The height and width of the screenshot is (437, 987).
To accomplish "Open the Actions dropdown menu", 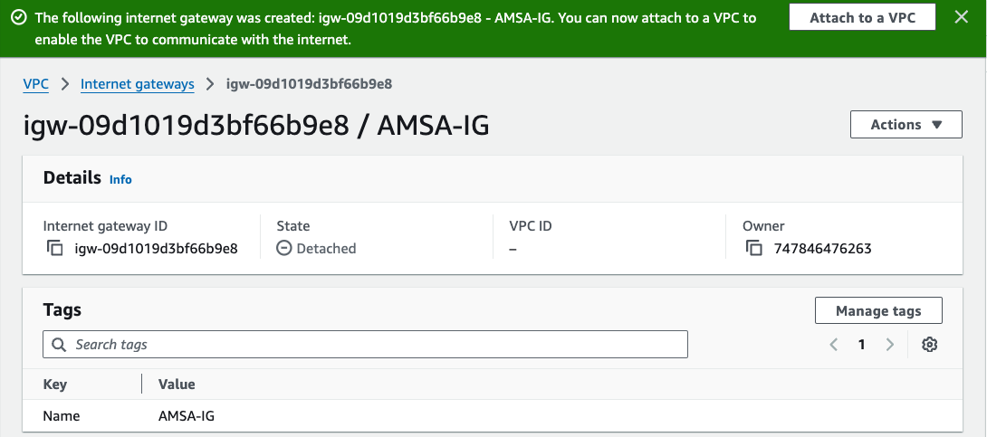I will coord(906,125).
